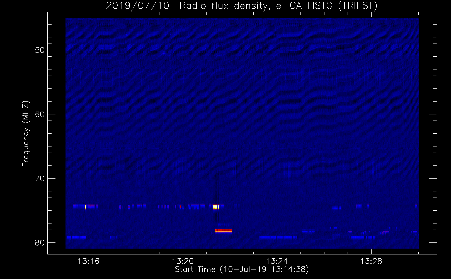
Task: Click the plot title mentioning e-CALLISTO (TRIEST)
Action: pyautogui.click(x=242, y=6)
